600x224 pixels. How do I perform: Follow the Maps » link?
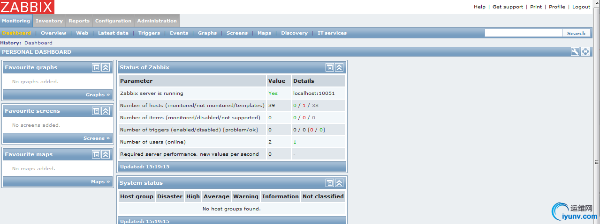tap(100, 181)
